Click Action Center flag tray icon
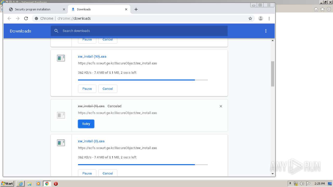Screen dimensions: 333x187 tap(308, 184)
